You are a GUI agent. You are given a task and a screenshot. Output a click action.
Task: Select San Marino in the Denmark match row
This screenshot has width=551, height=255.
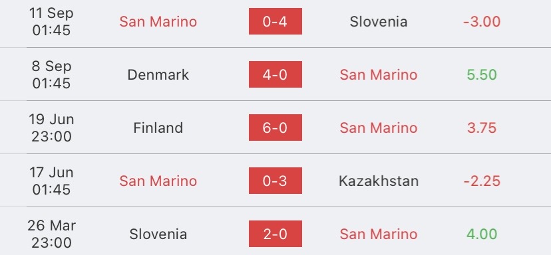pyautogui.click(x=379, y=75)
